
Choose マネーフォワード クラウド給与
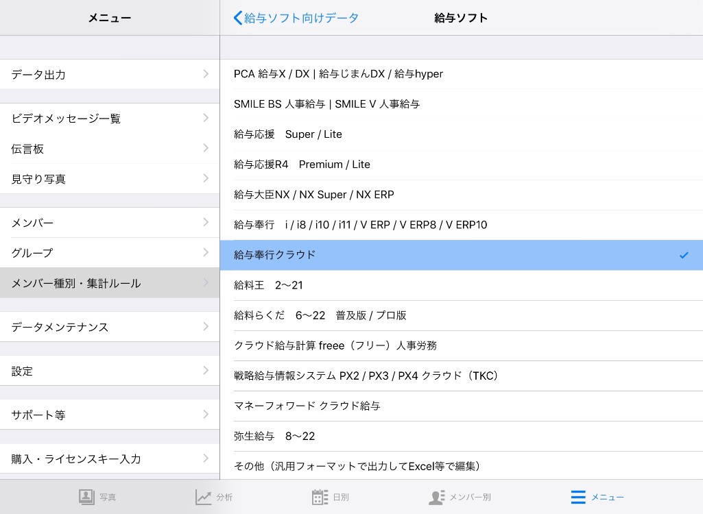click(462, 406)
